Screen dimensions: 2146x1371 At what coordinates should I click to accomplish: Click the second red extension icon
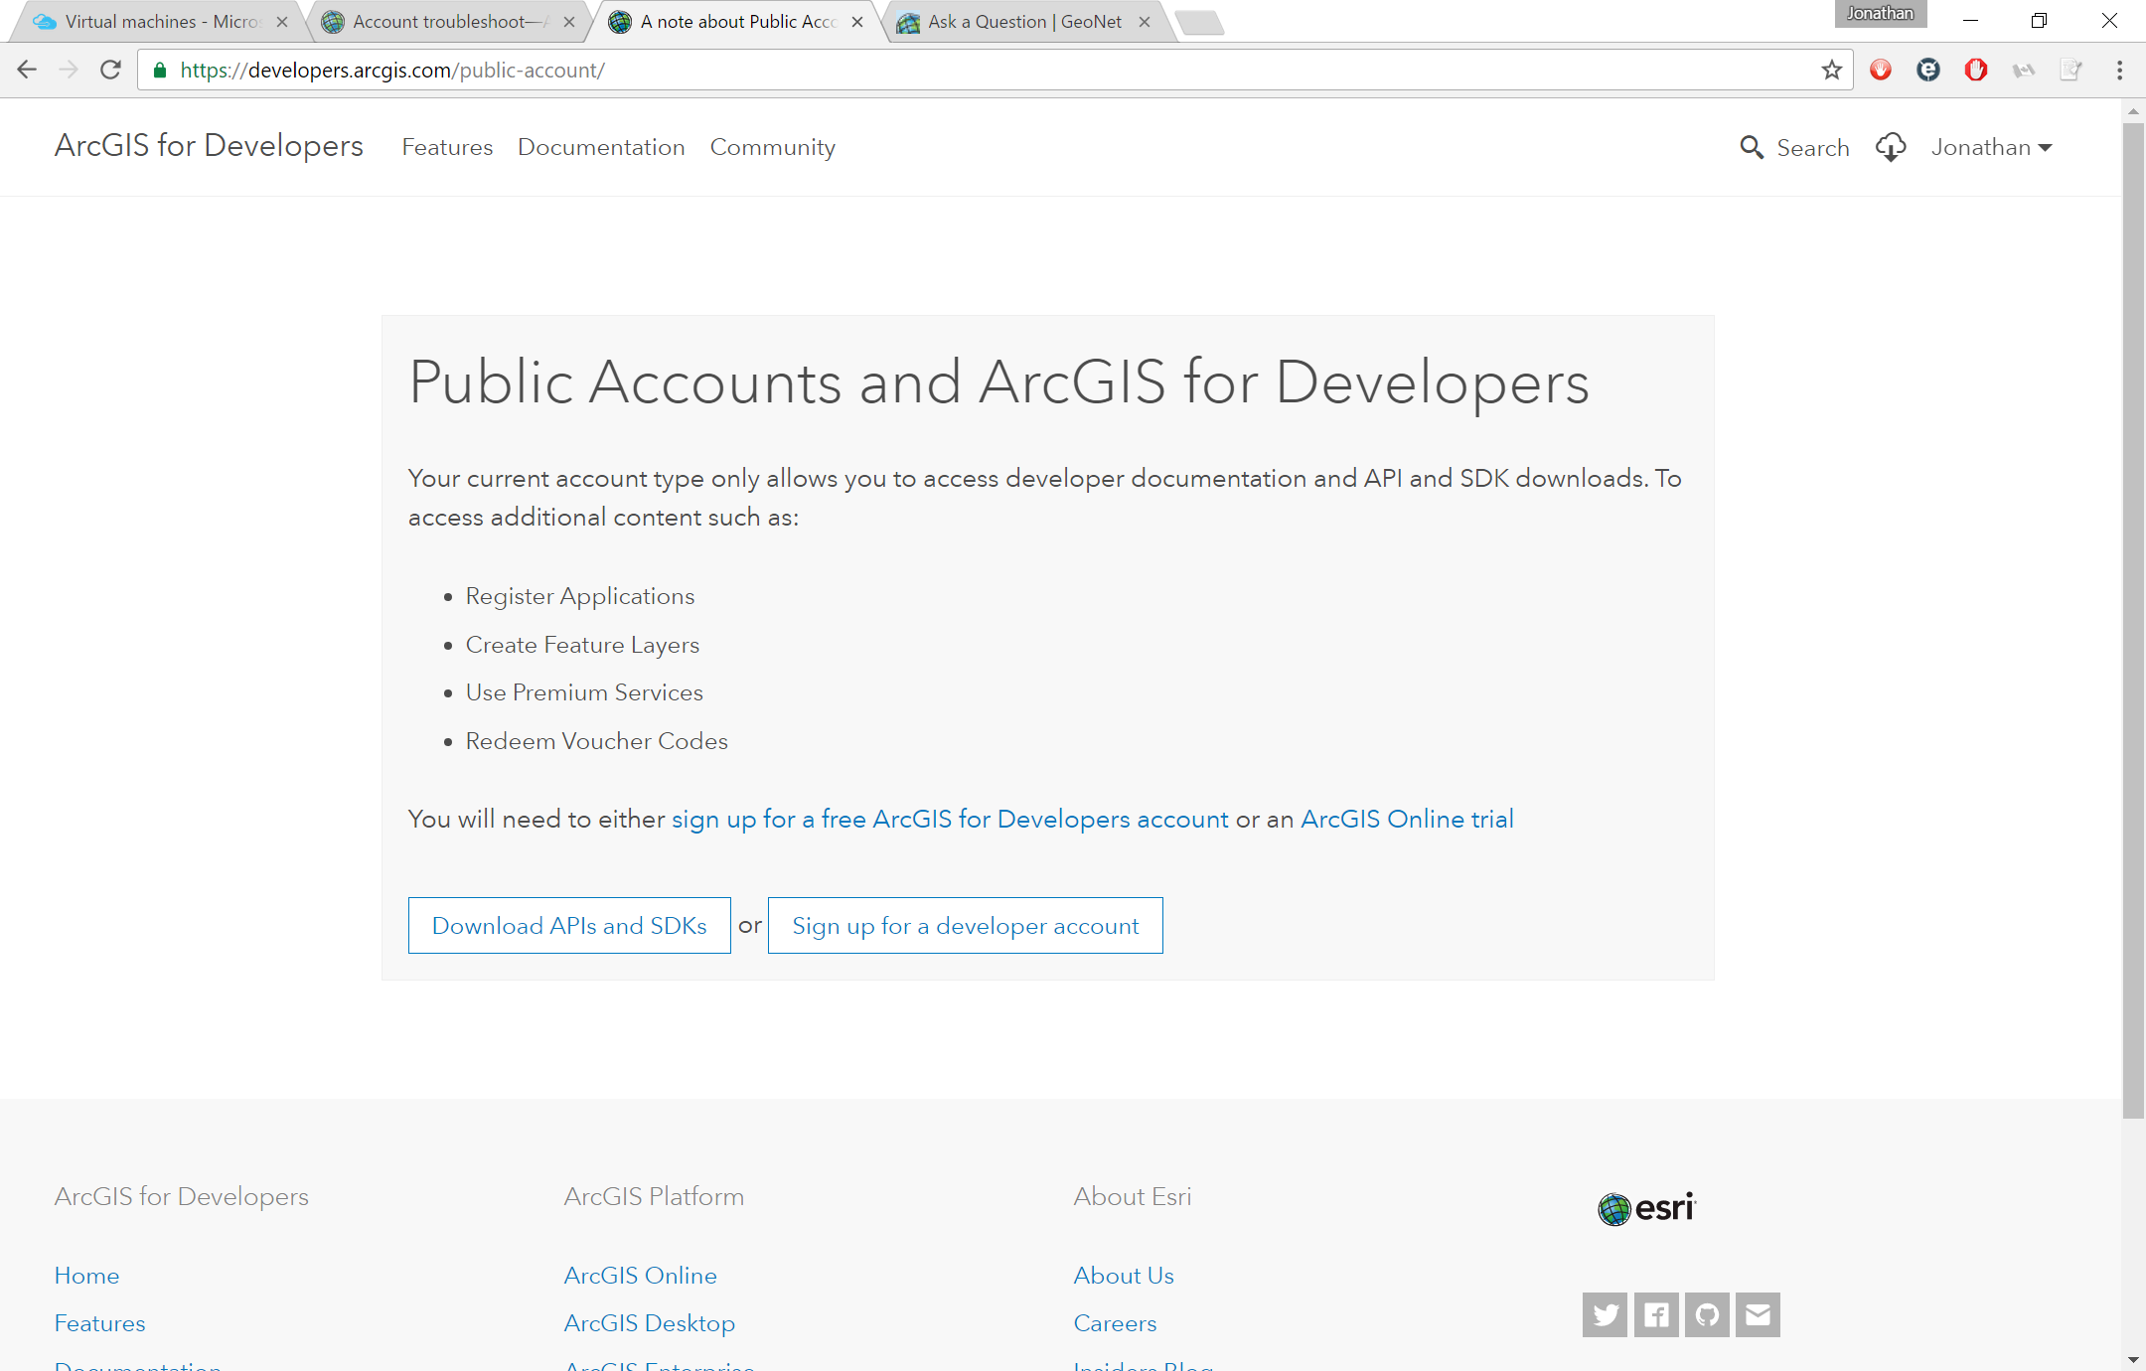click(1975, 70)
